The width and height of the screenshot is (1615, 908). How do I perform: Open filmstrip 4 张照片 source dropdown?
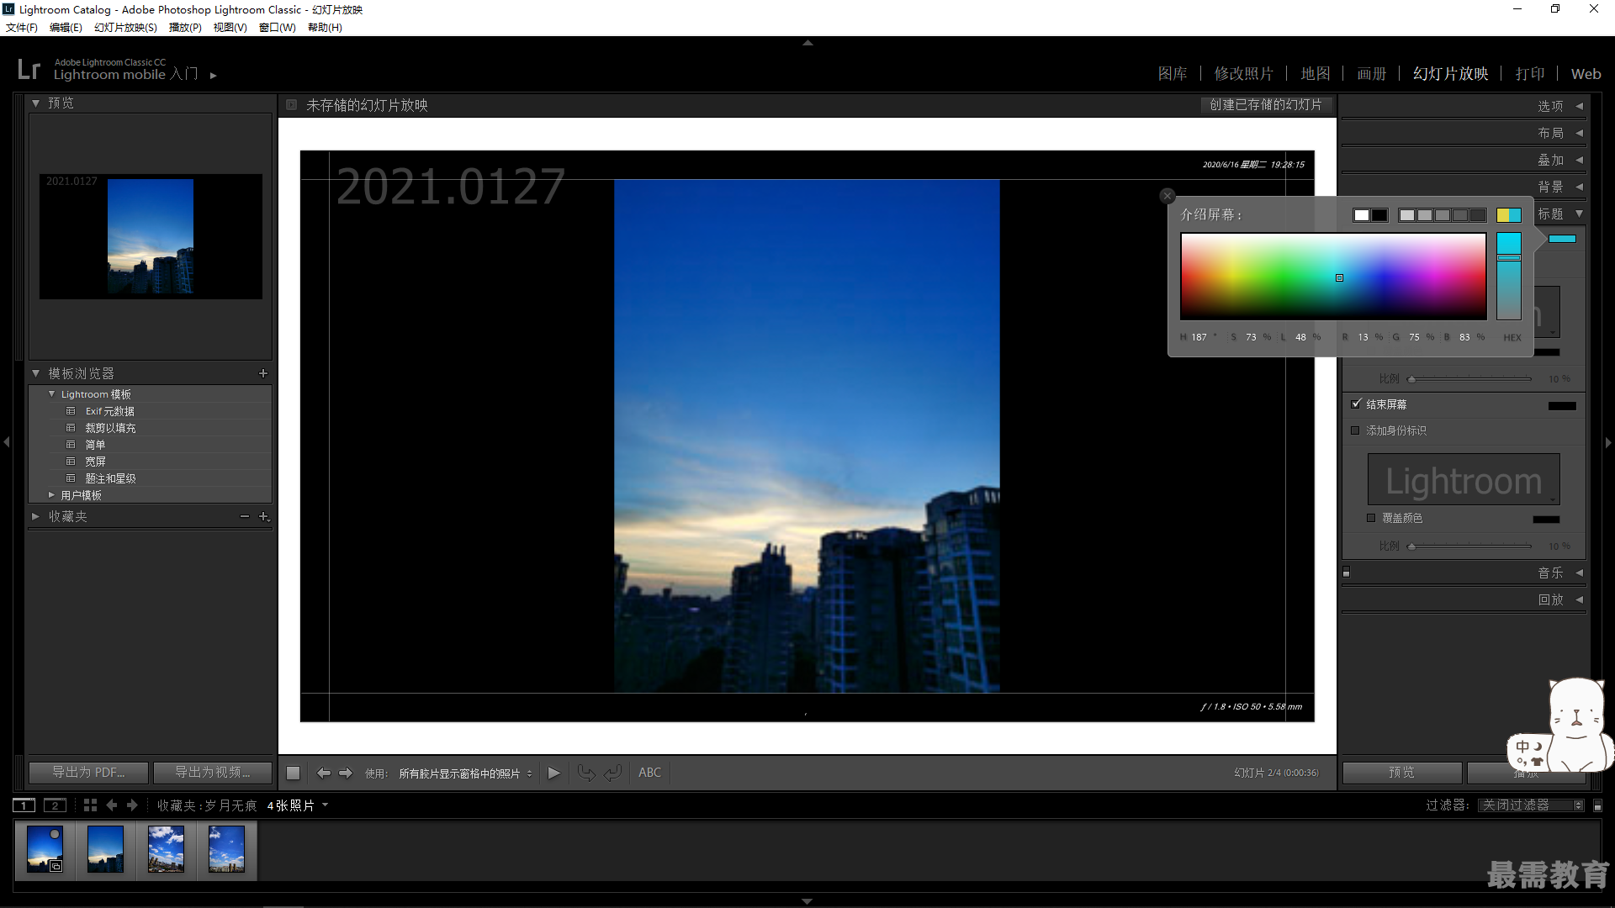pyautogui.click(x=298, y=805)
